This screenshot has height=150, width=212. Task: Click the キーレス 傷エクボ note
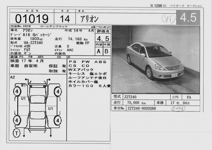(87, 74)
